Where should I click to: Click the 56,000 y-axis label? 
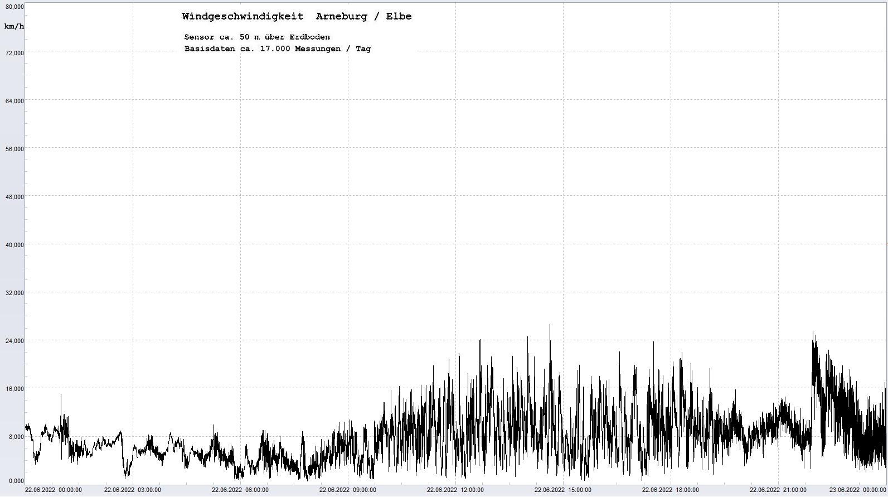point(14,149)
